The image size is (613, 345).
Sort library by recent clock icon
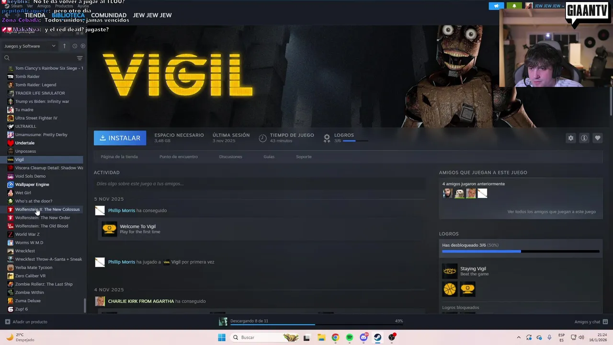(x=75, y=46)
